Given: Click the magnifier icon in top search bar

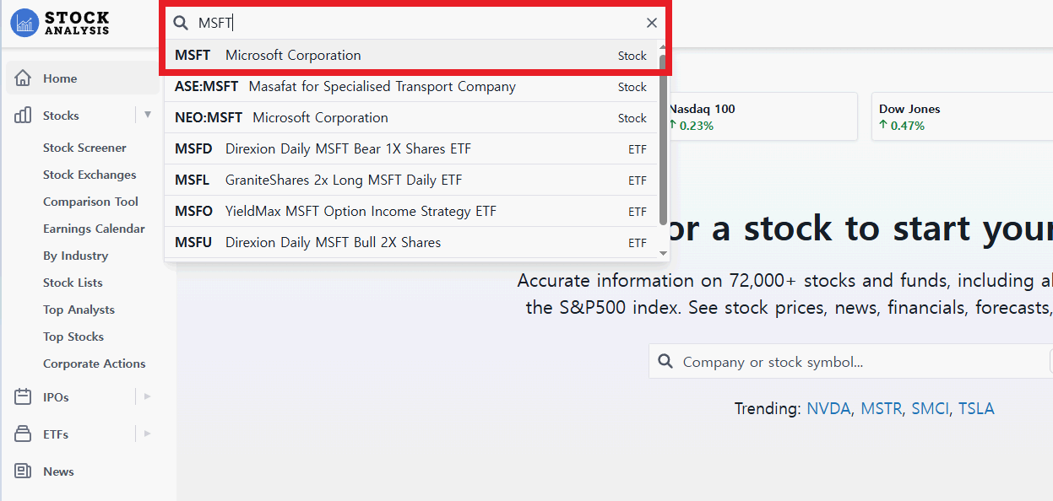Looking at the screenshot, I should coord(181,23).
